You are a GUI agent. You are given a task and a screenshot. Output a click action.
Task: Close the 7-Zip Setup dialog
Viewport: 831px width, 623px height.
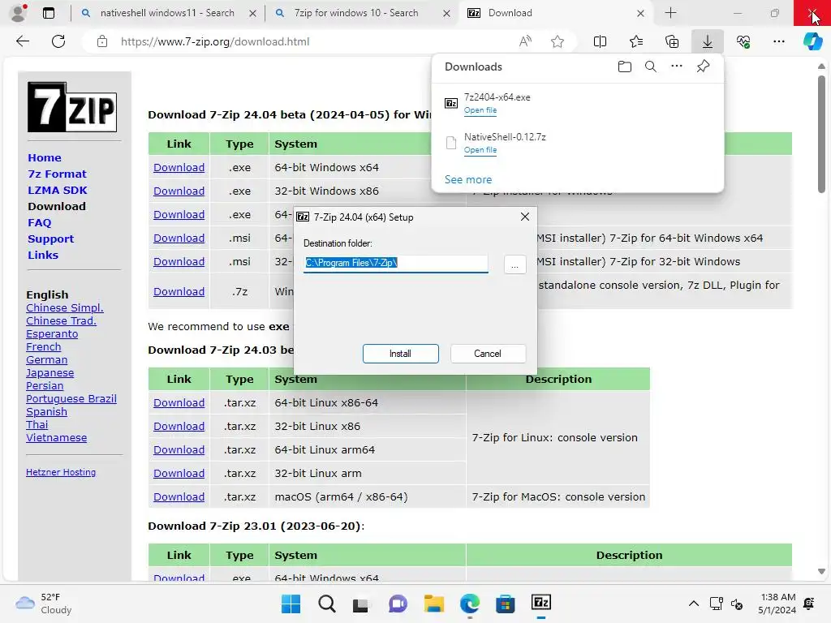point(525,217)
